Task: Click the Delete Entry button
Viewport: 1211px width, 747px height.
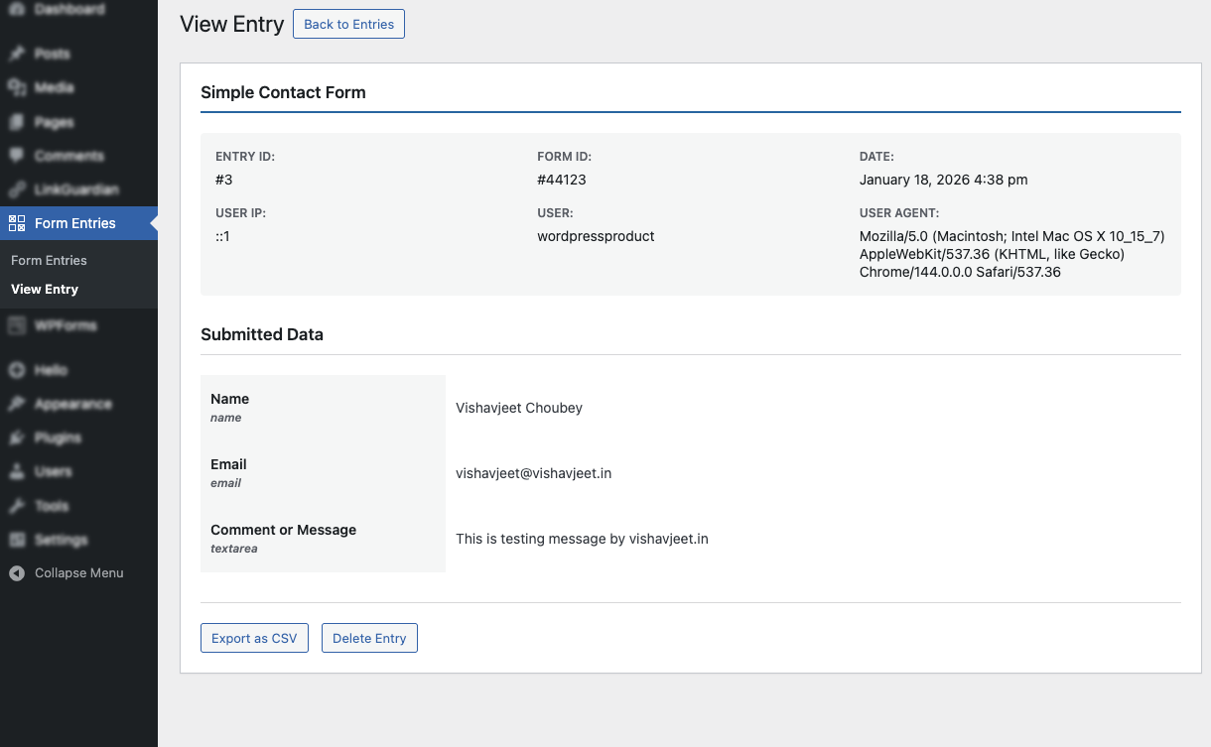Action: 369,638
